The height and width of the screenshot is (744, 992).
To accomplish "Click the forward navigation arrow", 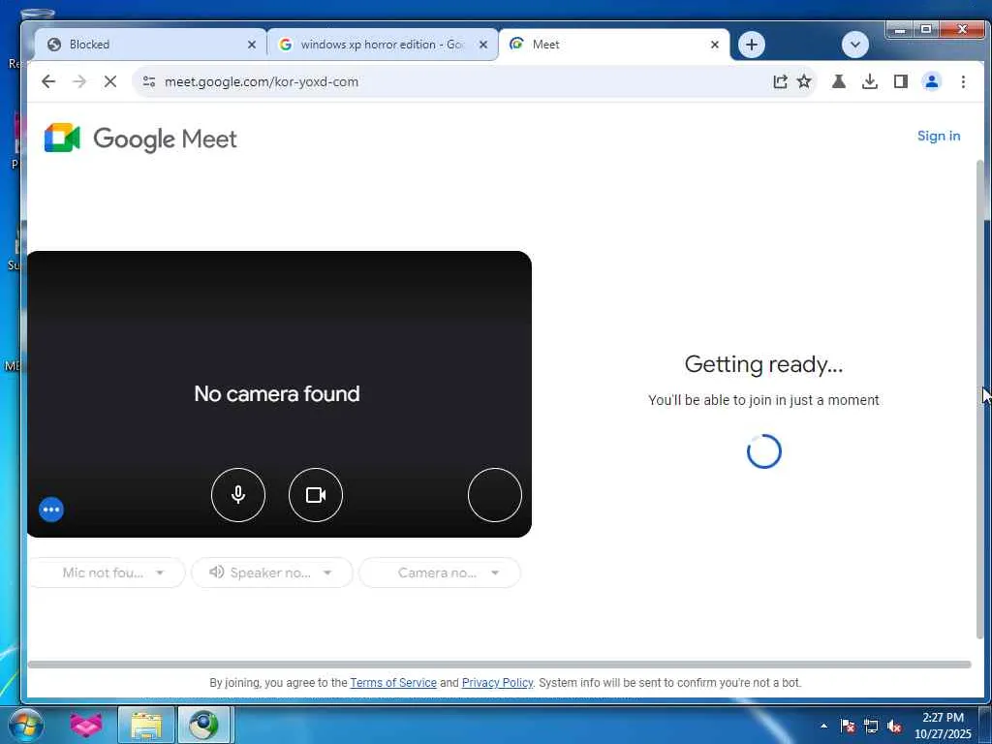I will click(79, 81).
